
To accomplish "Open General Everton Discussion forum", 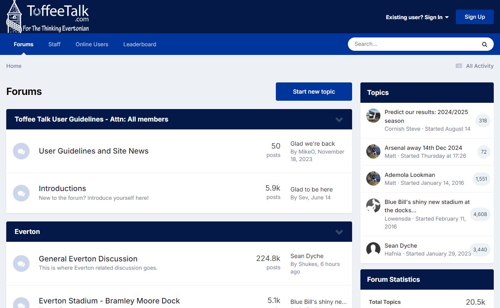I will click(88, 259).
